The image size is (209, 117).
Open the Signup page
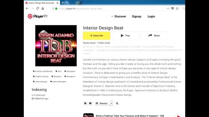137,16
